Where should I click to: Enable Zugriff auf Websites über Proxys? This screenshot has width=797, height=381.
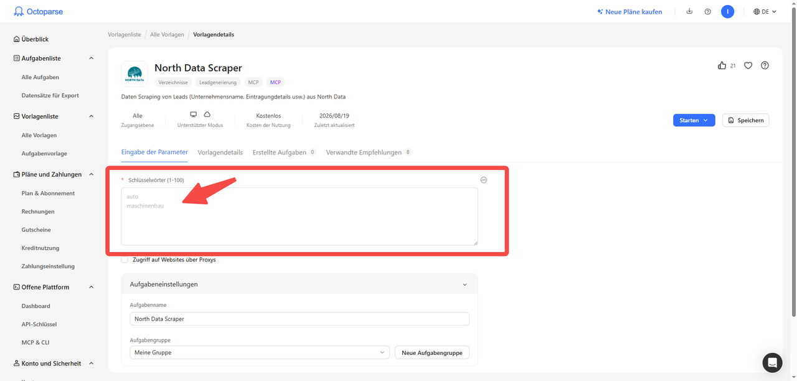pos(125,260)
